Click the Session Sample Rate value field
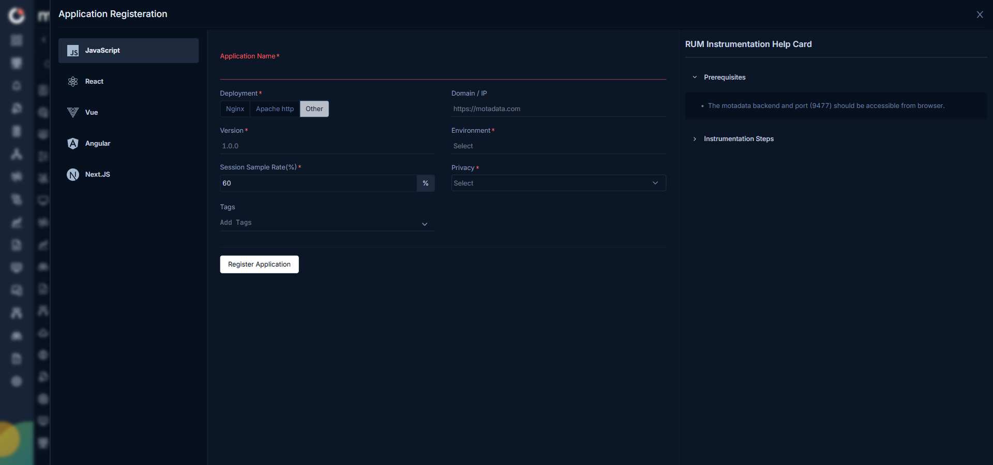Screen dimensions: 993x465 point(318,183)
